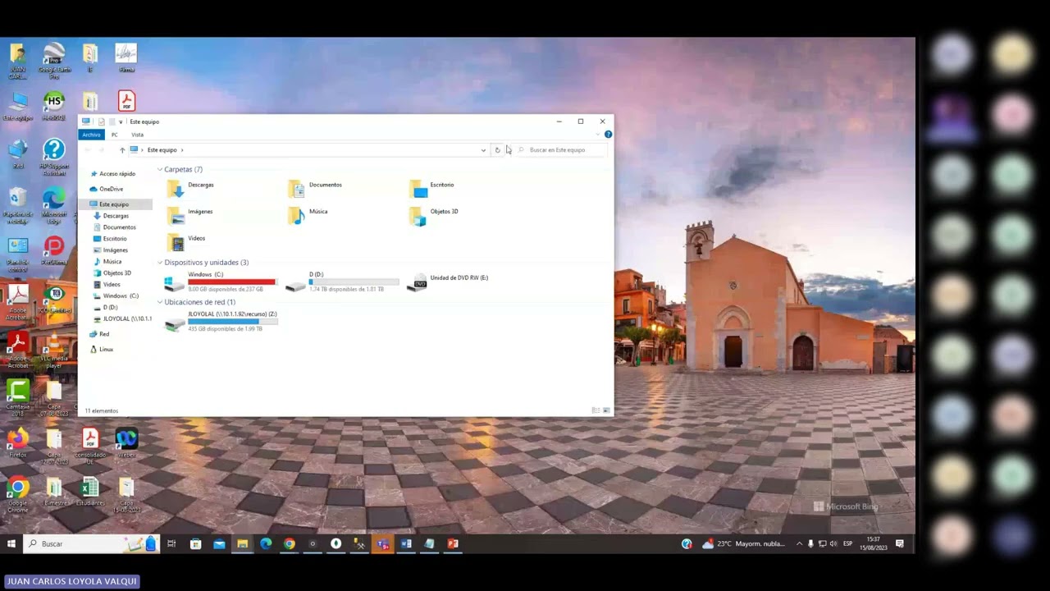Select Objetos 3D in navigation pane
Viewport: 1050px width, 591px height.
tap(112, 273)
